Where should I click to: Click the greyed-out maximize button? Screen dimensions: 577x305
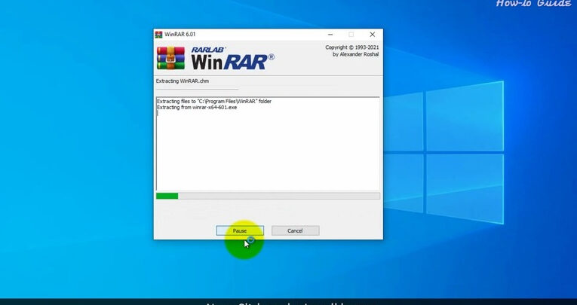[351, 35]
